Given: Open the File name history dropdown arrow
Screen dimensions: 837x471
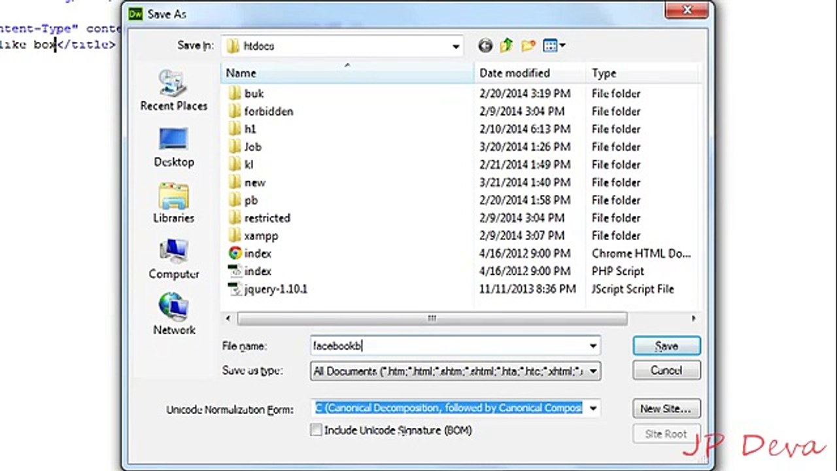Looking at the screenshot, I should 593,346.
